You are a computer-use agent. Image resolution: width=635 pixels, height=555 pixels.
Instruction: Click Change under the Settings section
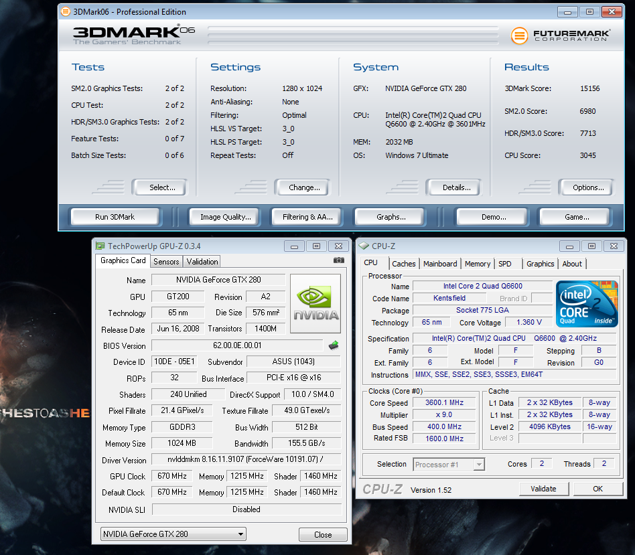304,187
